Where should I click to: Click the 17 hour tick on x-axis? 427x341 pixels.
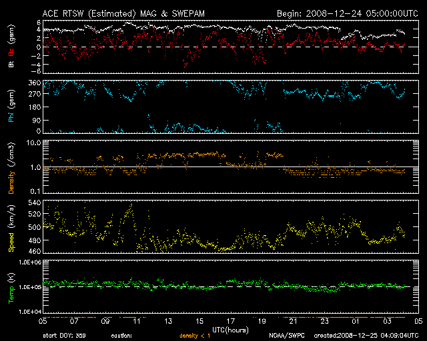(230, 321)
